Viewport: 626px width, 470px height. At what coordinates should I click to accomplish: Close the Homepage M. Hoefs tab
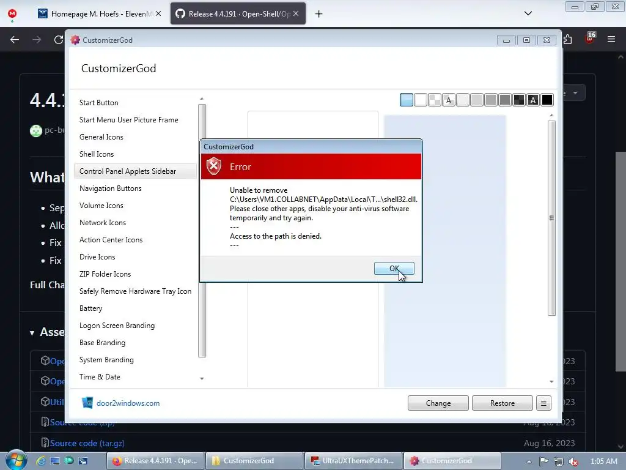click(158, 13)
